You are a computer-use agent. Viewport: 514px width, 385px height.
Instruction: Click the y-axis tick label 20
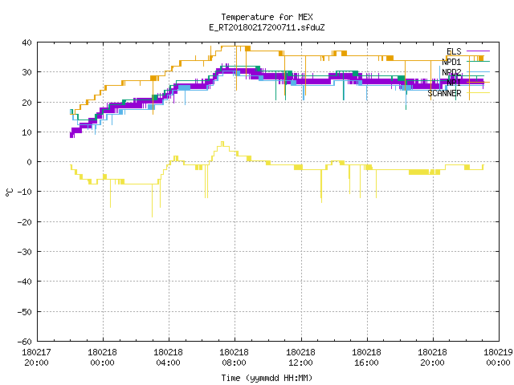click(27, 103)
